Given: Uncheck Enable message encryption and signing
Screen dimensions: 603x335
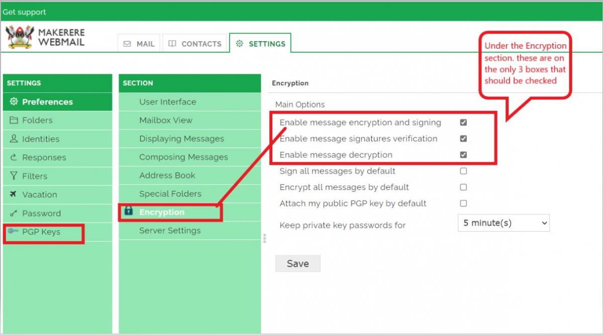Looking at the screenshot, I should [463, 122].
